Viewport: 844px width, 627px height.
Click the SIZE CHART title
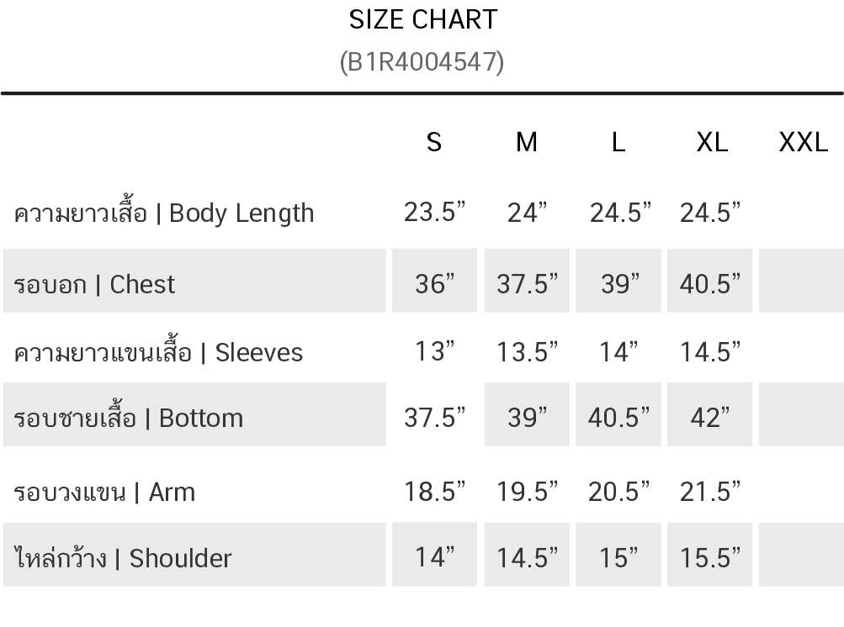click(x=422, y=19)
